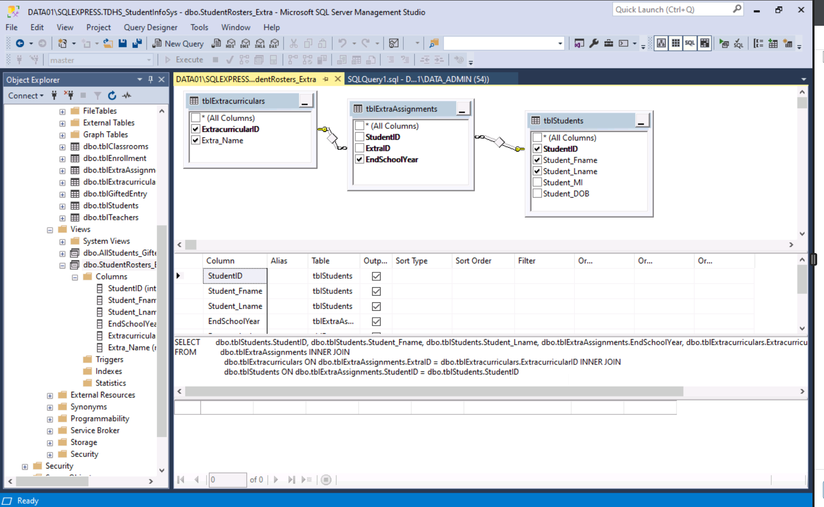Open the Tools menu
Viewport: 824px width, 507px height.
[x=199, y=27]
